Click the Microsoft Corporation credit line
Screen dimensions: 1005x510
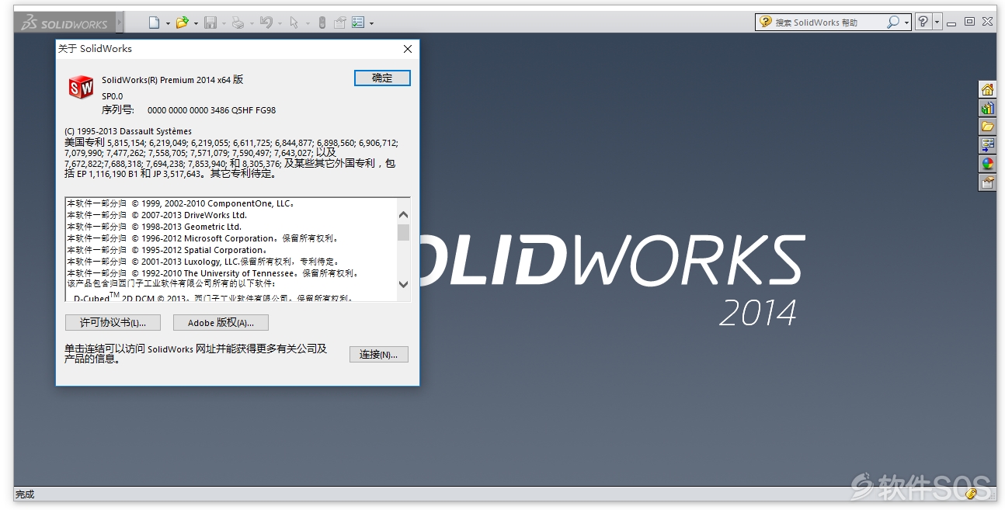click(203, 238)
